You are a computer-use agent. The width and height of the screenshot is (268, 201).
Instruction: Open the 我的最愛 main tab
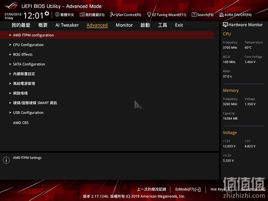tap(21, 25)
